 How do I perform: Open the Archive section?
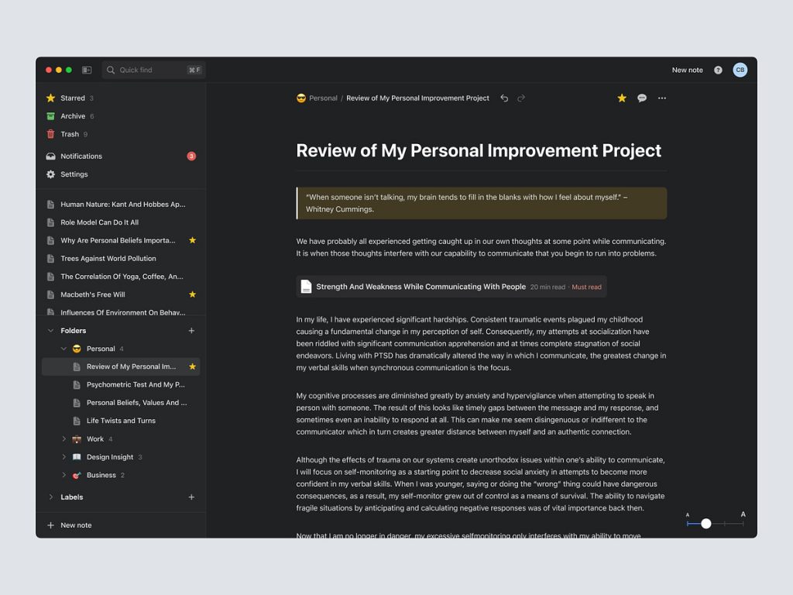tap(74, 115)
